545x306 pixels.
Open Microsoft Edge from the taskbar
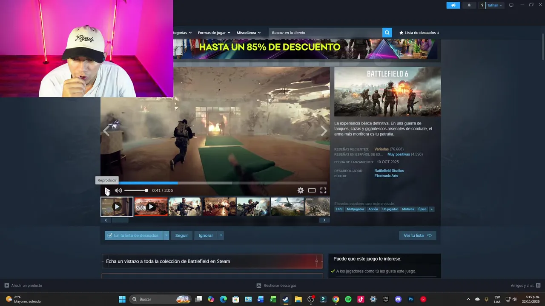[x=223, y=299]
